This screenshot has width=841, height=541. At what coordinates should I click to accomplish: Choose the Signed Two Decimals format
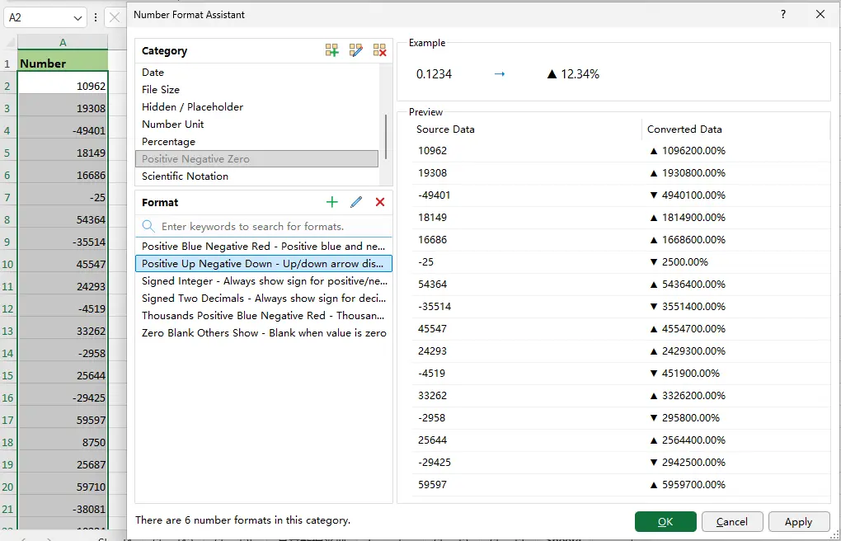tap(263, 298)
